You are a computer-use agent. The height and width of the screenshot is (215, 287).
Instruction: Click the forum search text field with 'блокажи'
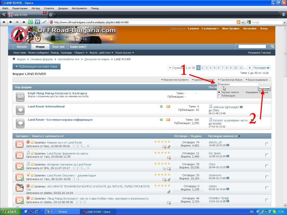coord(238,84)
